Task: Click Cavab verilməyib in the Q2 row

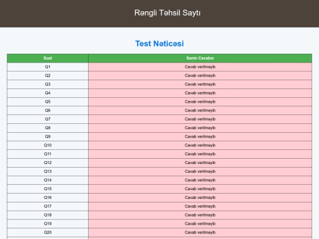Action: [x=200, y=76]
